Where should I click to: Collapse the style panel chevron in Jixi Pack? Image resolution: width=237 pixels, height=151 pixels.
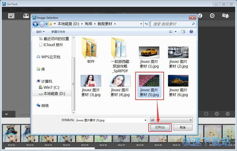[6, 114]
